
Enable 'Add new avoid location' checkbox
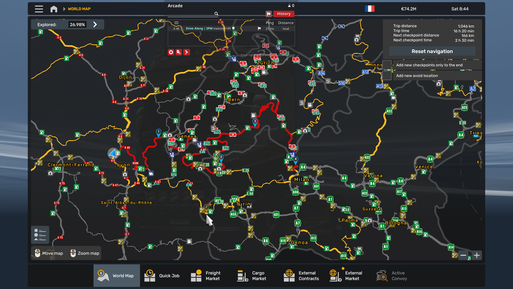387,76
